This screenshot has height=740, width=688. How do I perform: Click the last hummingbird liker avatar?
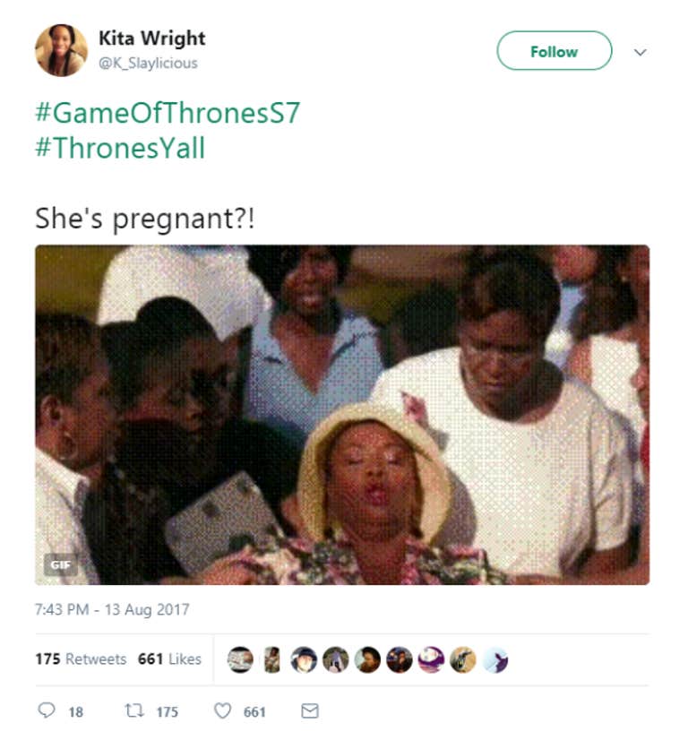(495, 659)
